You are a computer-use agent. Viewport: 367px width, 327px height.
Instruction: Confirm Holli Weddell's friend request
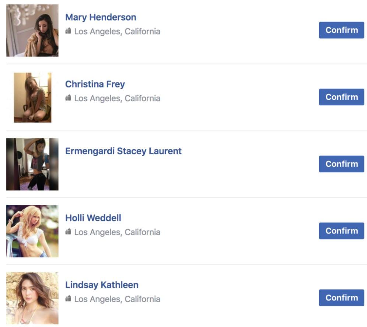(x=341, y=231)
